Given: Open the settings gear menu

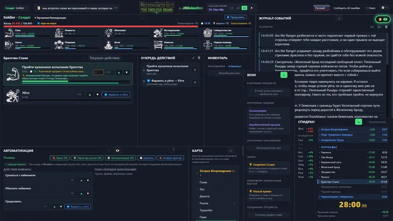Looking at the screenshot, I should (x=383, y=8).
